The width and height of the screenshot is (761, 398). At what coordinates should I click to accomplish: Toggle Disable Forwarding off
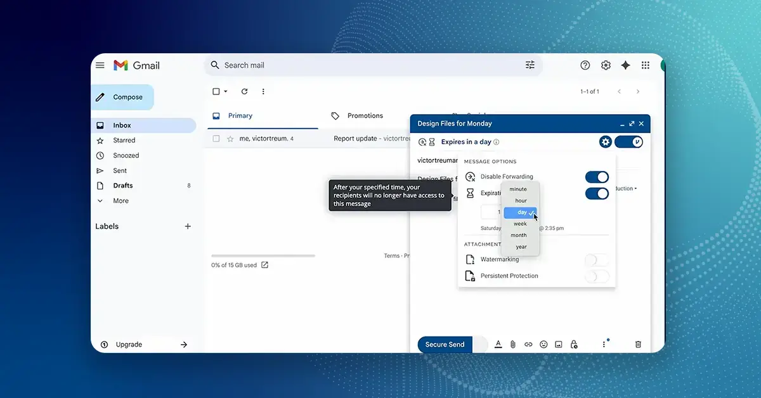(x=596, y=177)
